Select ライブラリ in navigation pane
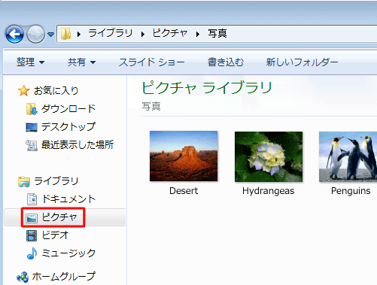 tap(56, 181)
